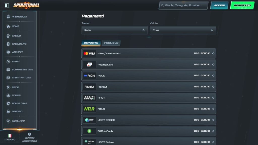Screen dimensions: 258x145
Task: Open the Paese country dropdown
Action: tap(115, 30)
